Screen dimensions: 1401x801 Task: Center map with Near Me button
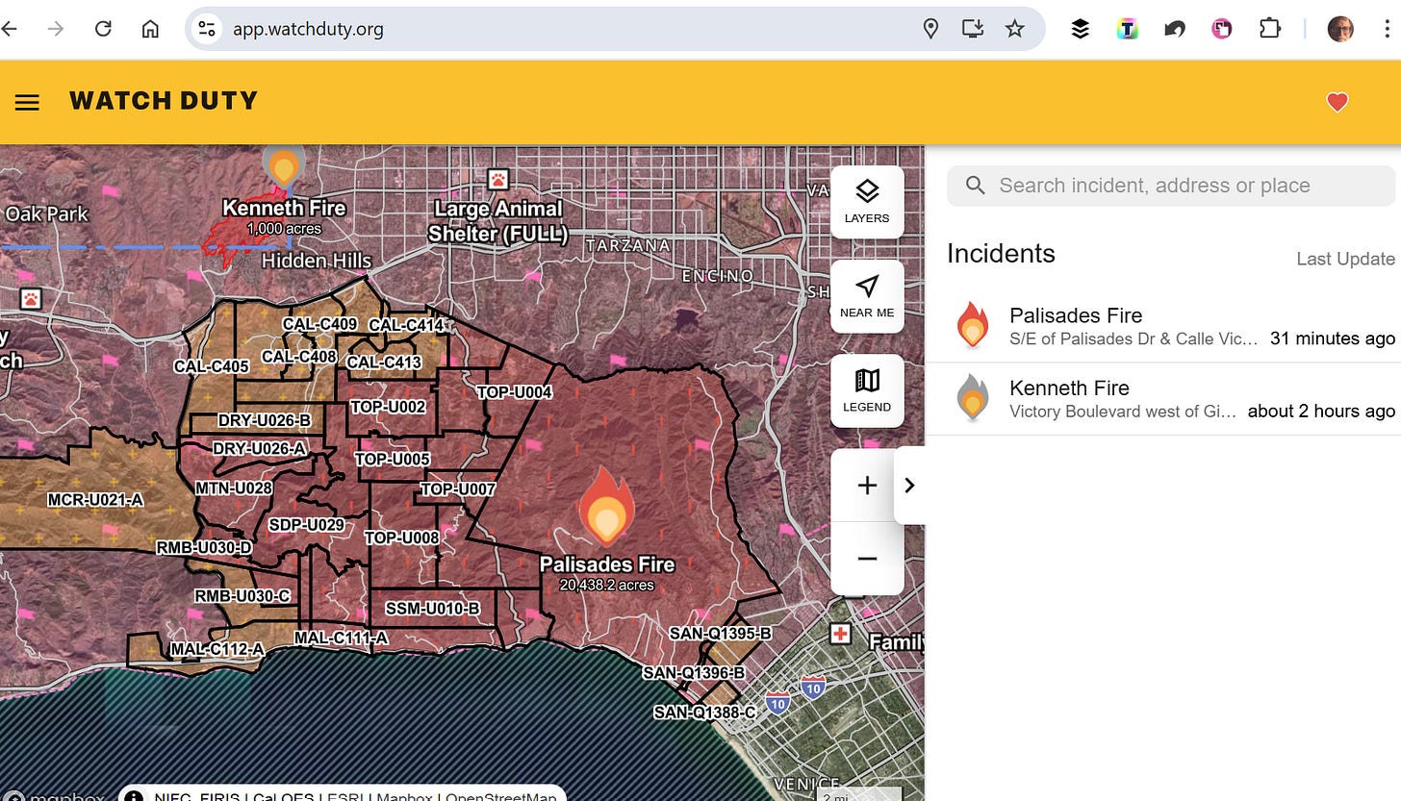867,296
